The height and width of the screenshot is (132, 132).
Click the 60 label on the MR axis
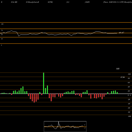(x=129, y=83)
